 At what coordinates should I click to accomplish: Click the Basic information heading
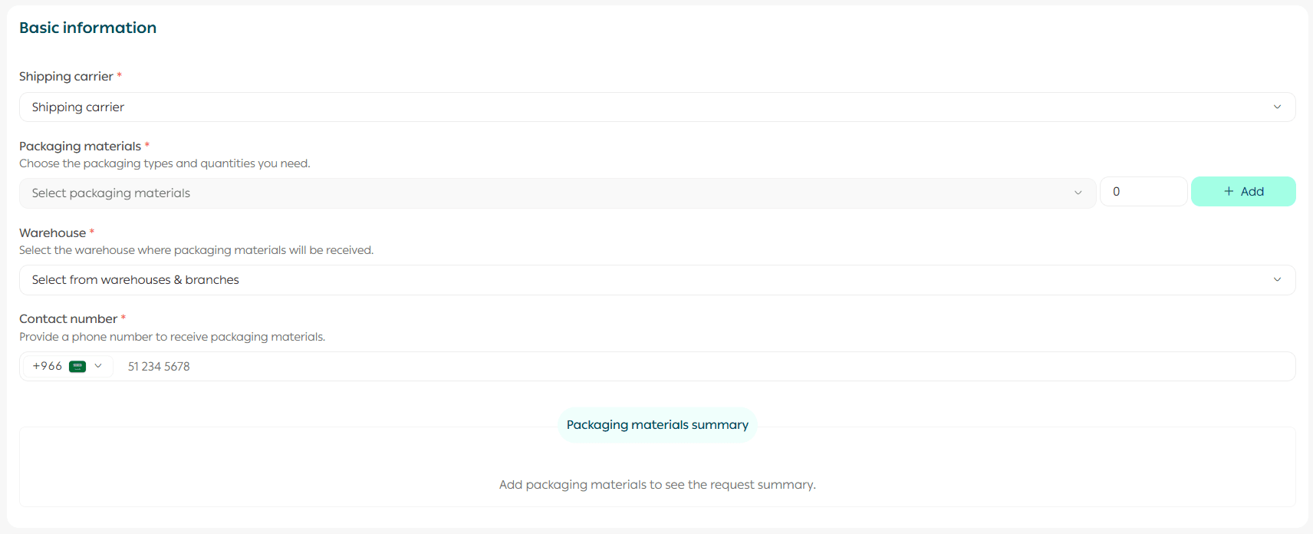click(87, 28)
